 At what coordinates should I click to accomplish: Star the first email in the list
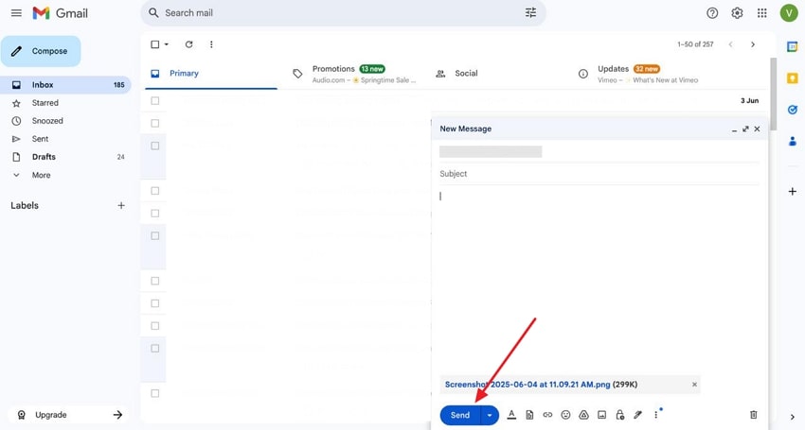point(173,100)
